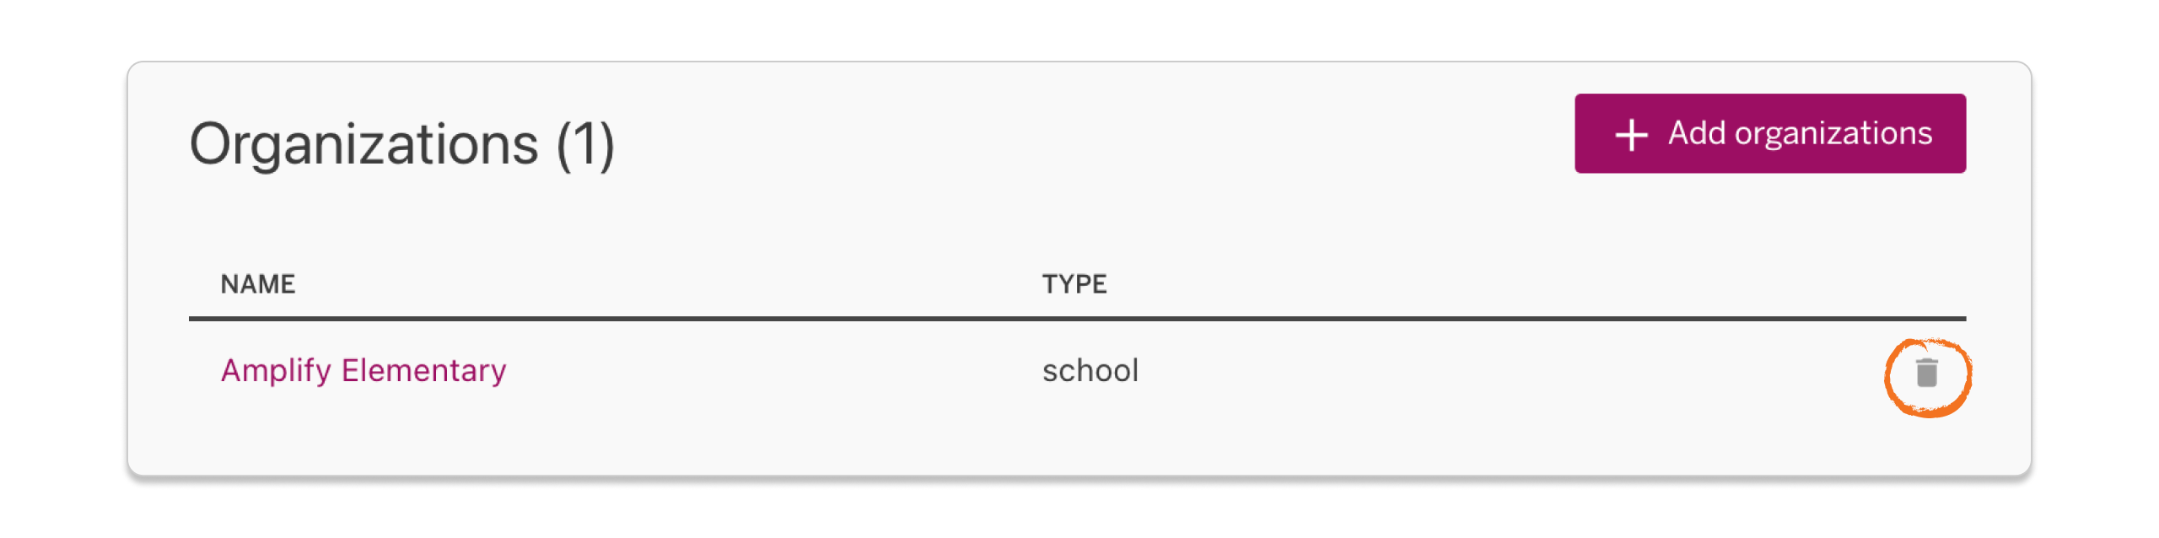
Task: Click the school type label
Action: tap(1090, 369)
